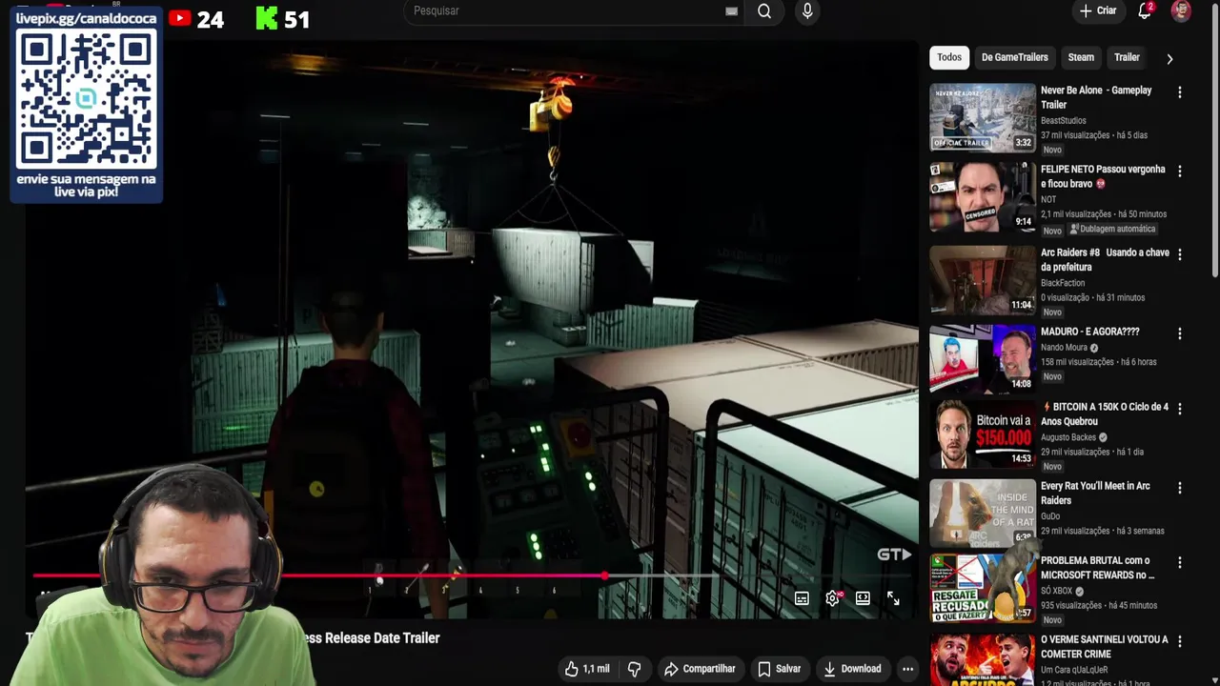Click the playback scrubber handle

point(606,575)
